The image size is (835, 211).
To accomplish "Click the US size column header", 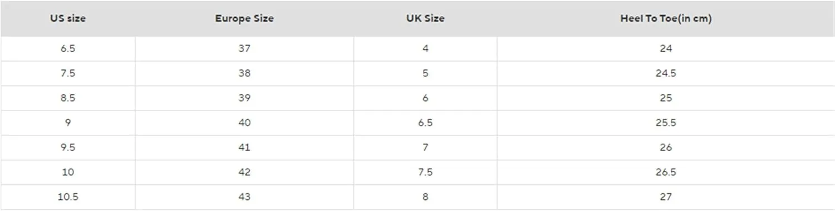I will point(68,18).
